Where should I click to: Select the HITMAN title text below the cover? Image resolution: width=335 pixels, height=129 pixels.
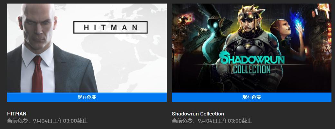(17, 114)
